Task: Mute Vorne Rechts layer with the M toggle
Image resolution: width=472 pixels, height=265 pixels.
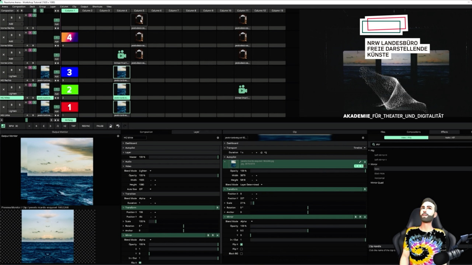Action: tap(25, 15)
